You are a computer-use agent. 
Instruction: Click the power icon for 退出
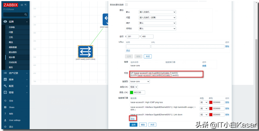[5, 127]
